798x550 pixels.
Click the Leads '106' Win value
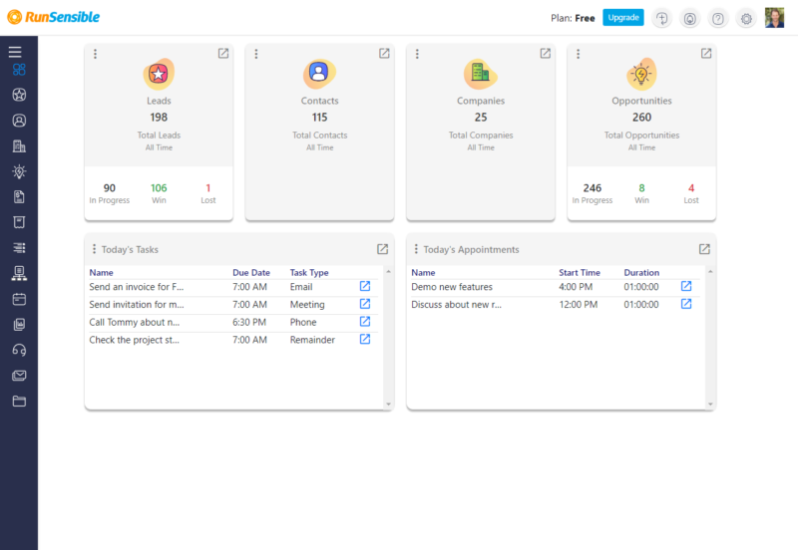tap(159, 188)
